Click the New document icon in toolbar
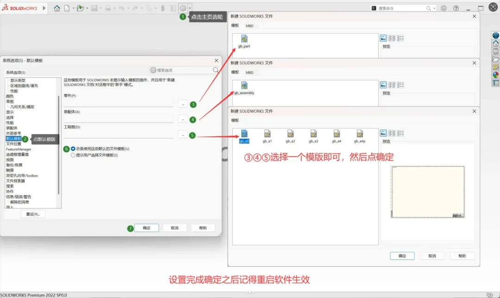Viewport: 500px width, 298px height. 67,8
